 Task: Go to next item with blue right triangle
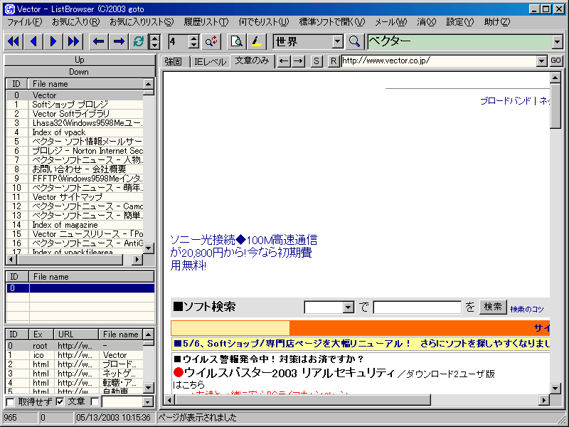point(53,41)
